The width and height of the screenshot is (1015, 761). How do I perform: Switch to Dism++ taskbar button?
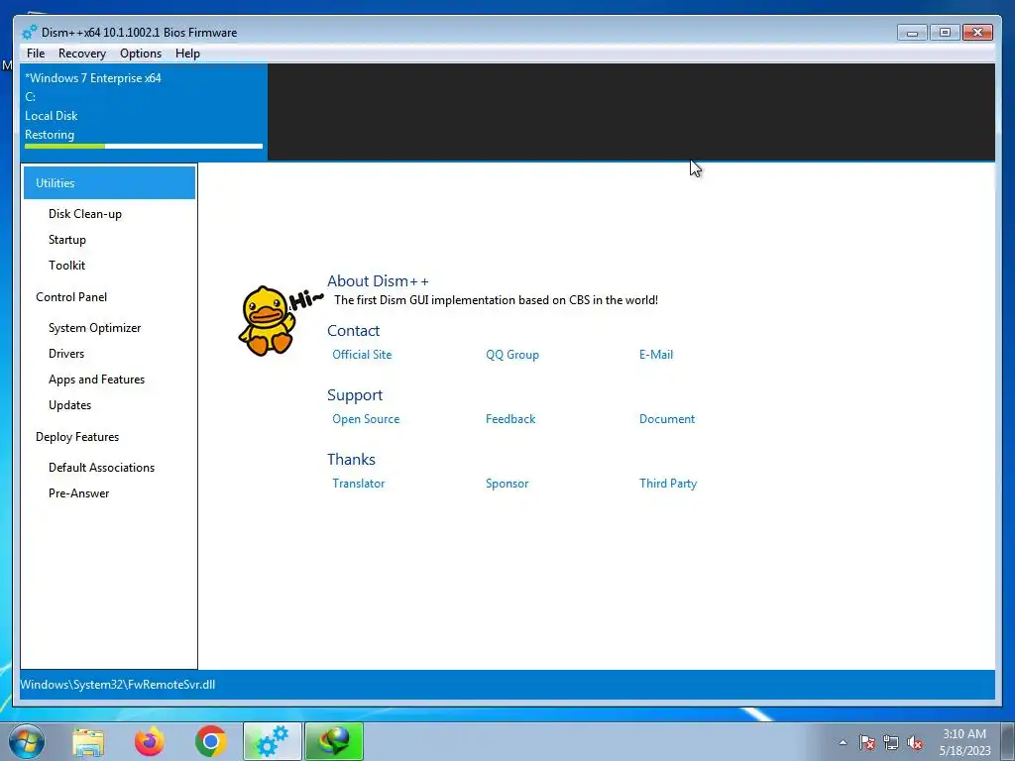272,741
